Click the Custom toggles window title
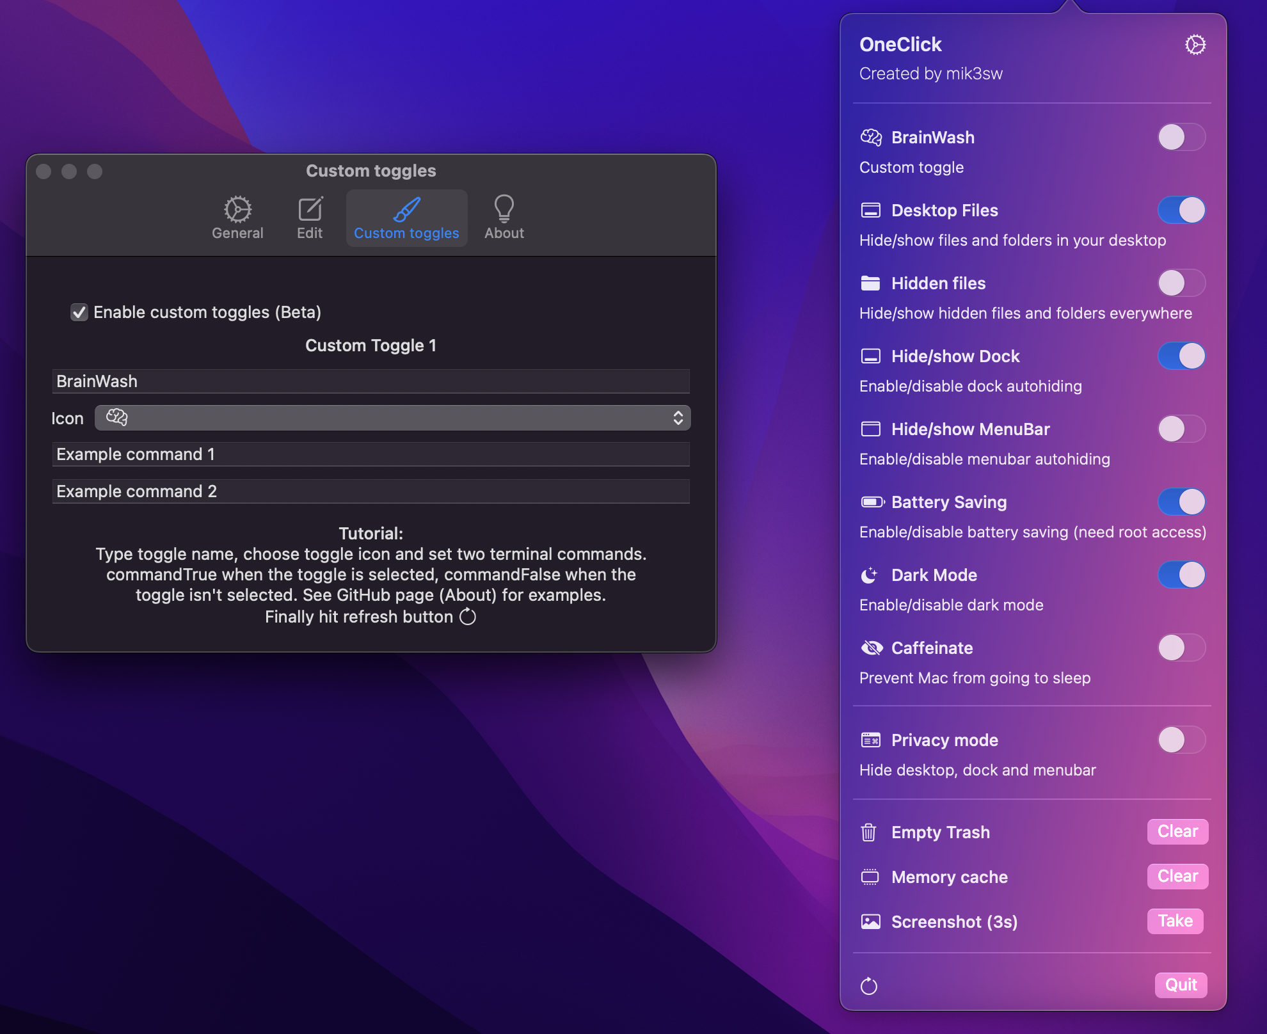Viewport: 1267px width, 1034px height. [x=371, y=171]
